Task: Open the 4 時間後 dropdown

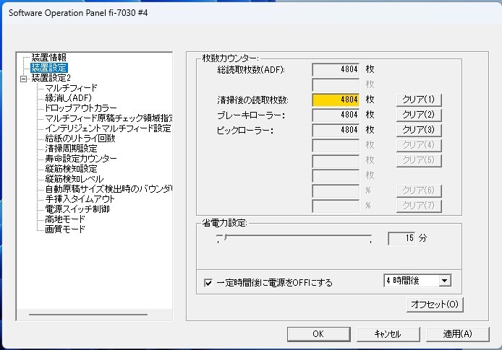Action: click(x=417, y=281)
